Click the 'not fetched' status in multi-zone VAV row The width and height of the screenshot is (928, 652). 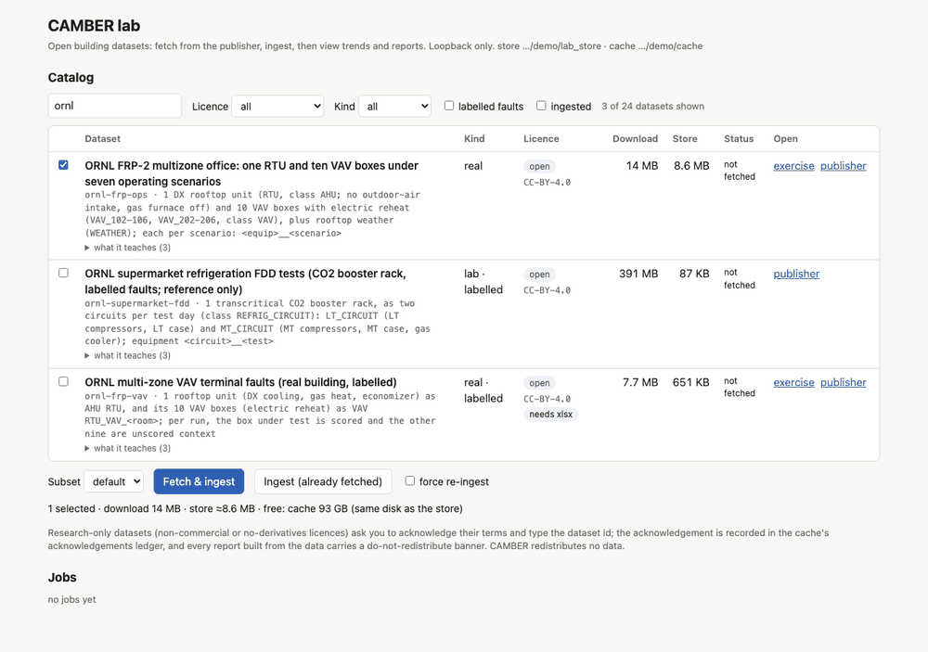click(x=740, y=387)
